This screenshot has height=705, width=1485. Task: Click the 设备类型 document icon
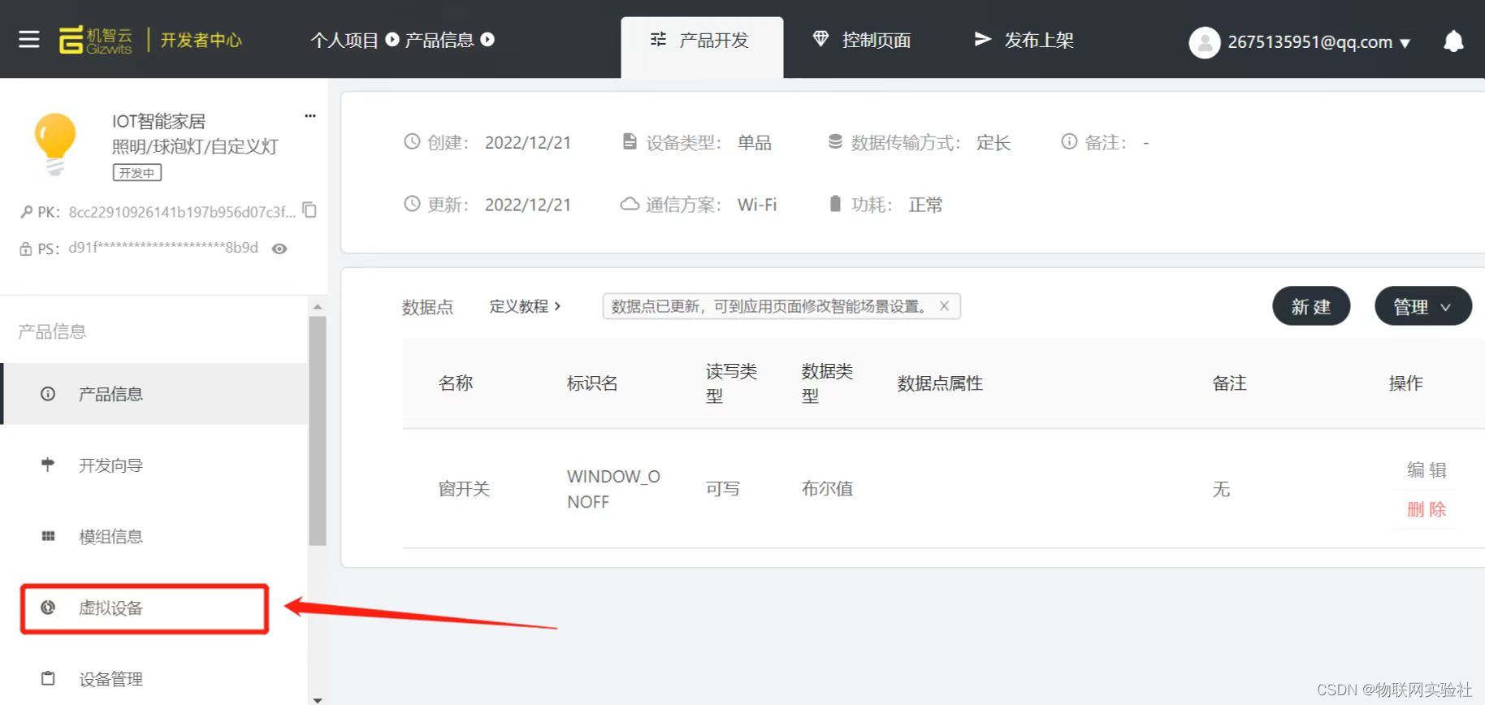coord(630,141)
